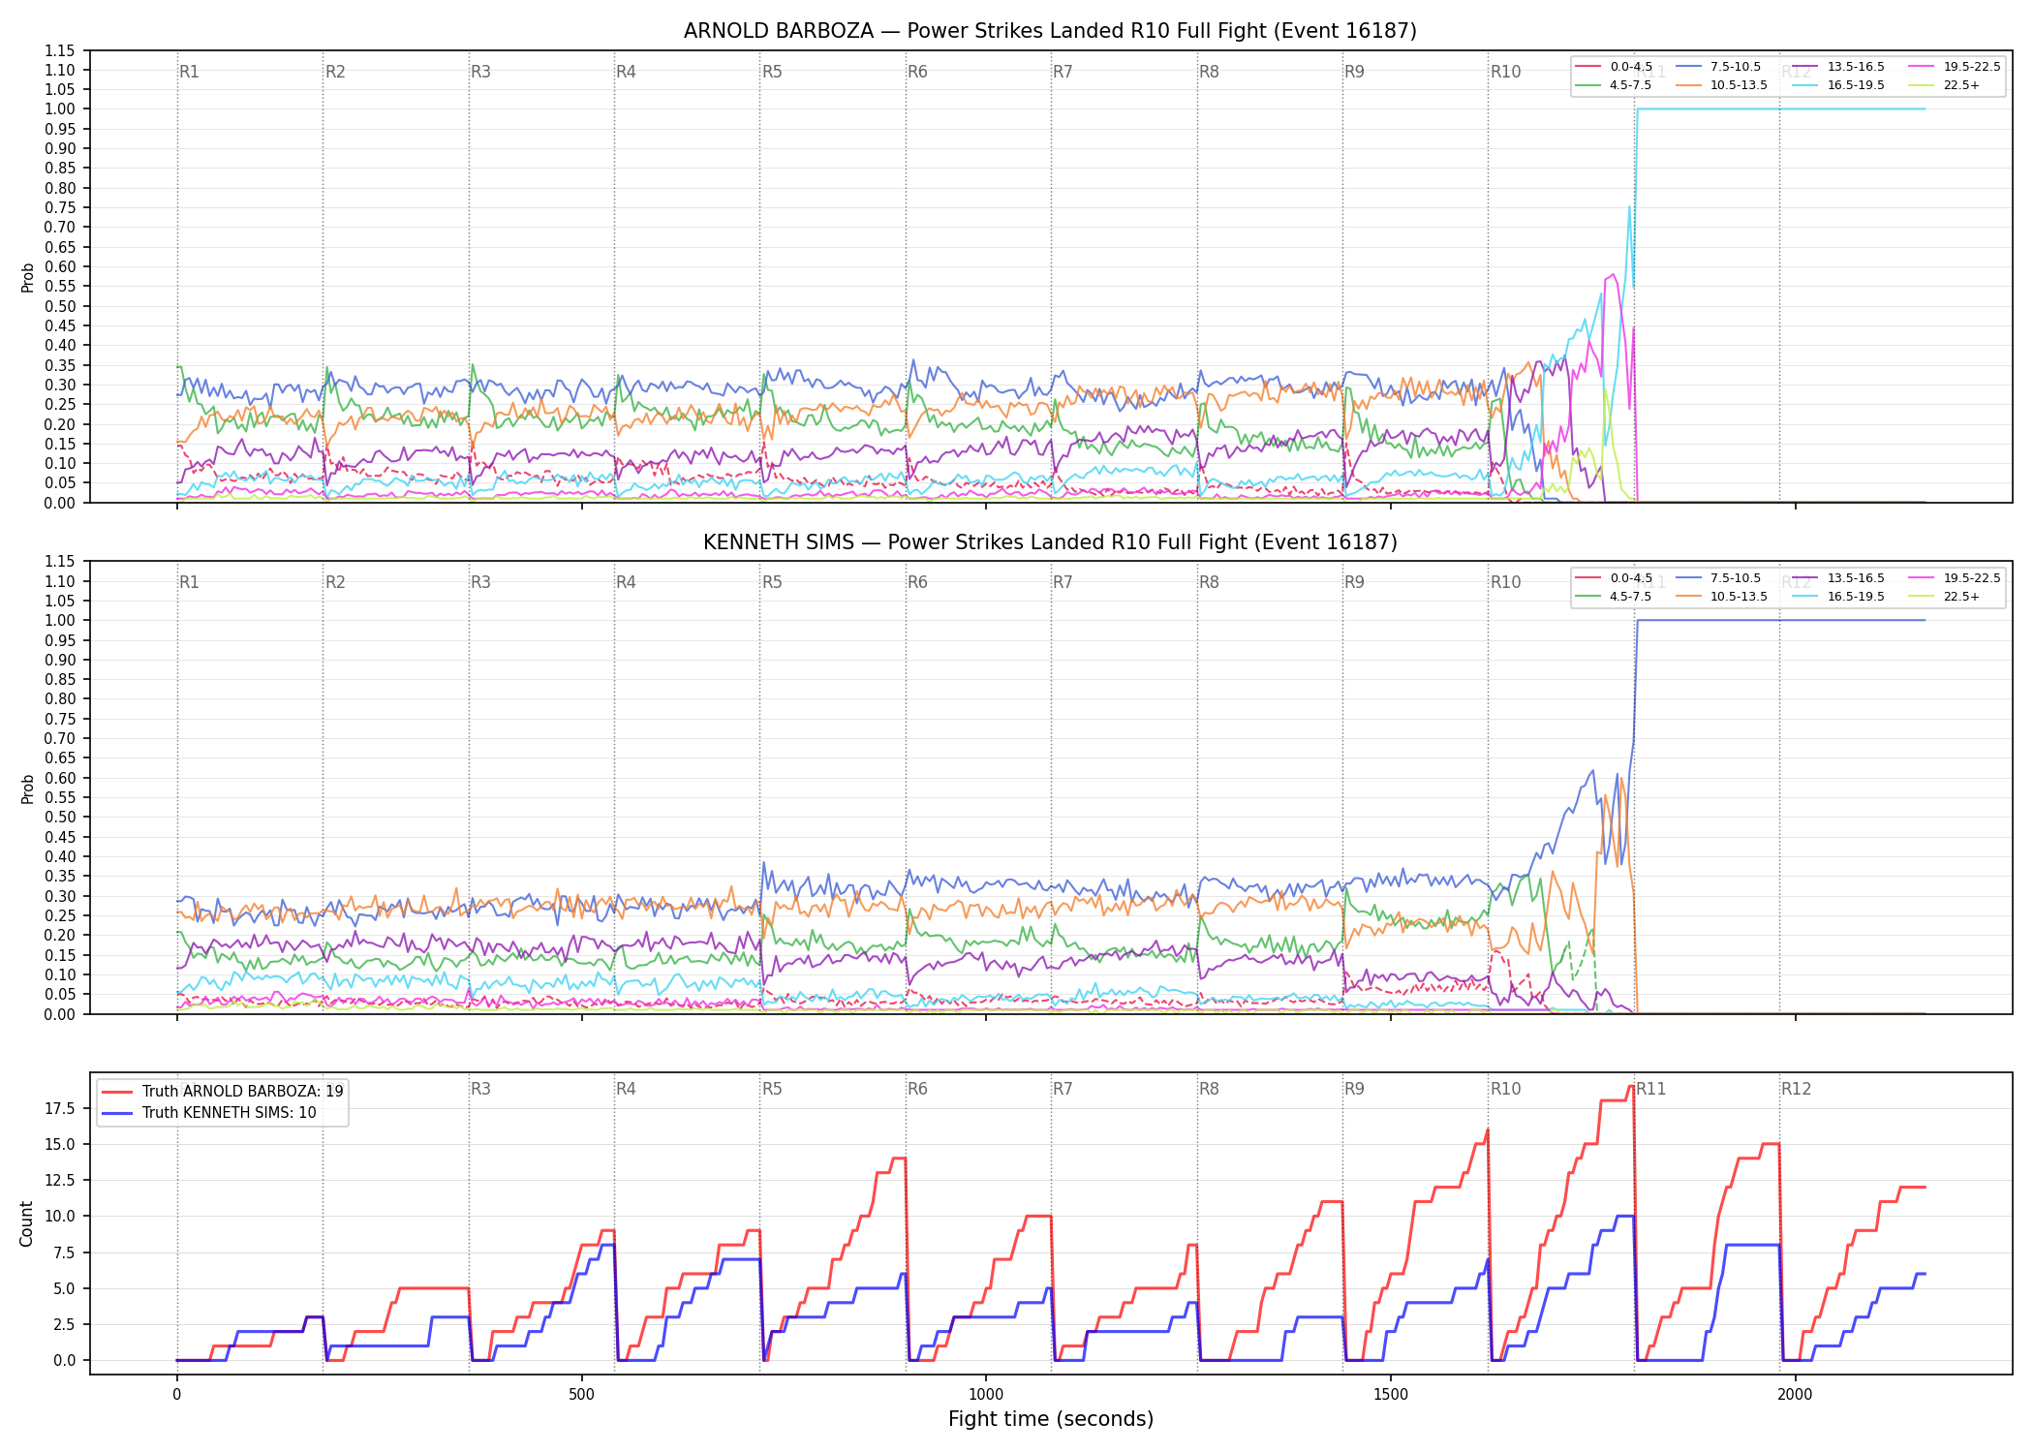Click the ARNOLD BARBOZA chart title
This screenshot has width=2034, height=1453.
(x=1050, y=31)
